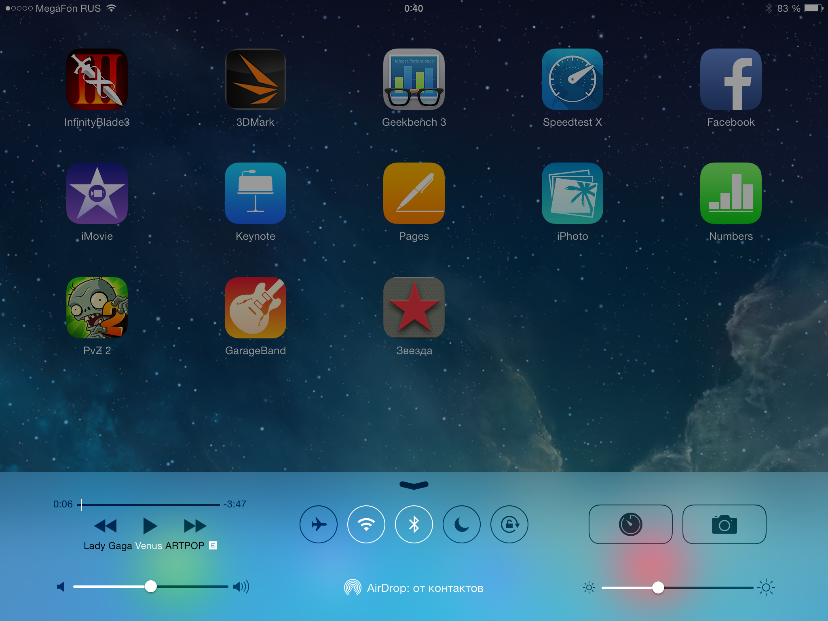Tap the battery indicator in status bar
The image size is (828, 621).
[813, 8]
